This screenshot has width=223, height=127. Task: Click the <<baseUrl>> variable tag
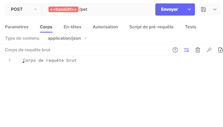pos(63,9)
